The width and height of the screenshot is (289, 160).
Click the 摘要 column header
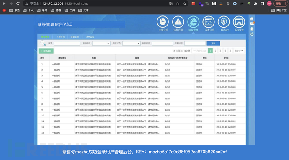point(137,58)
